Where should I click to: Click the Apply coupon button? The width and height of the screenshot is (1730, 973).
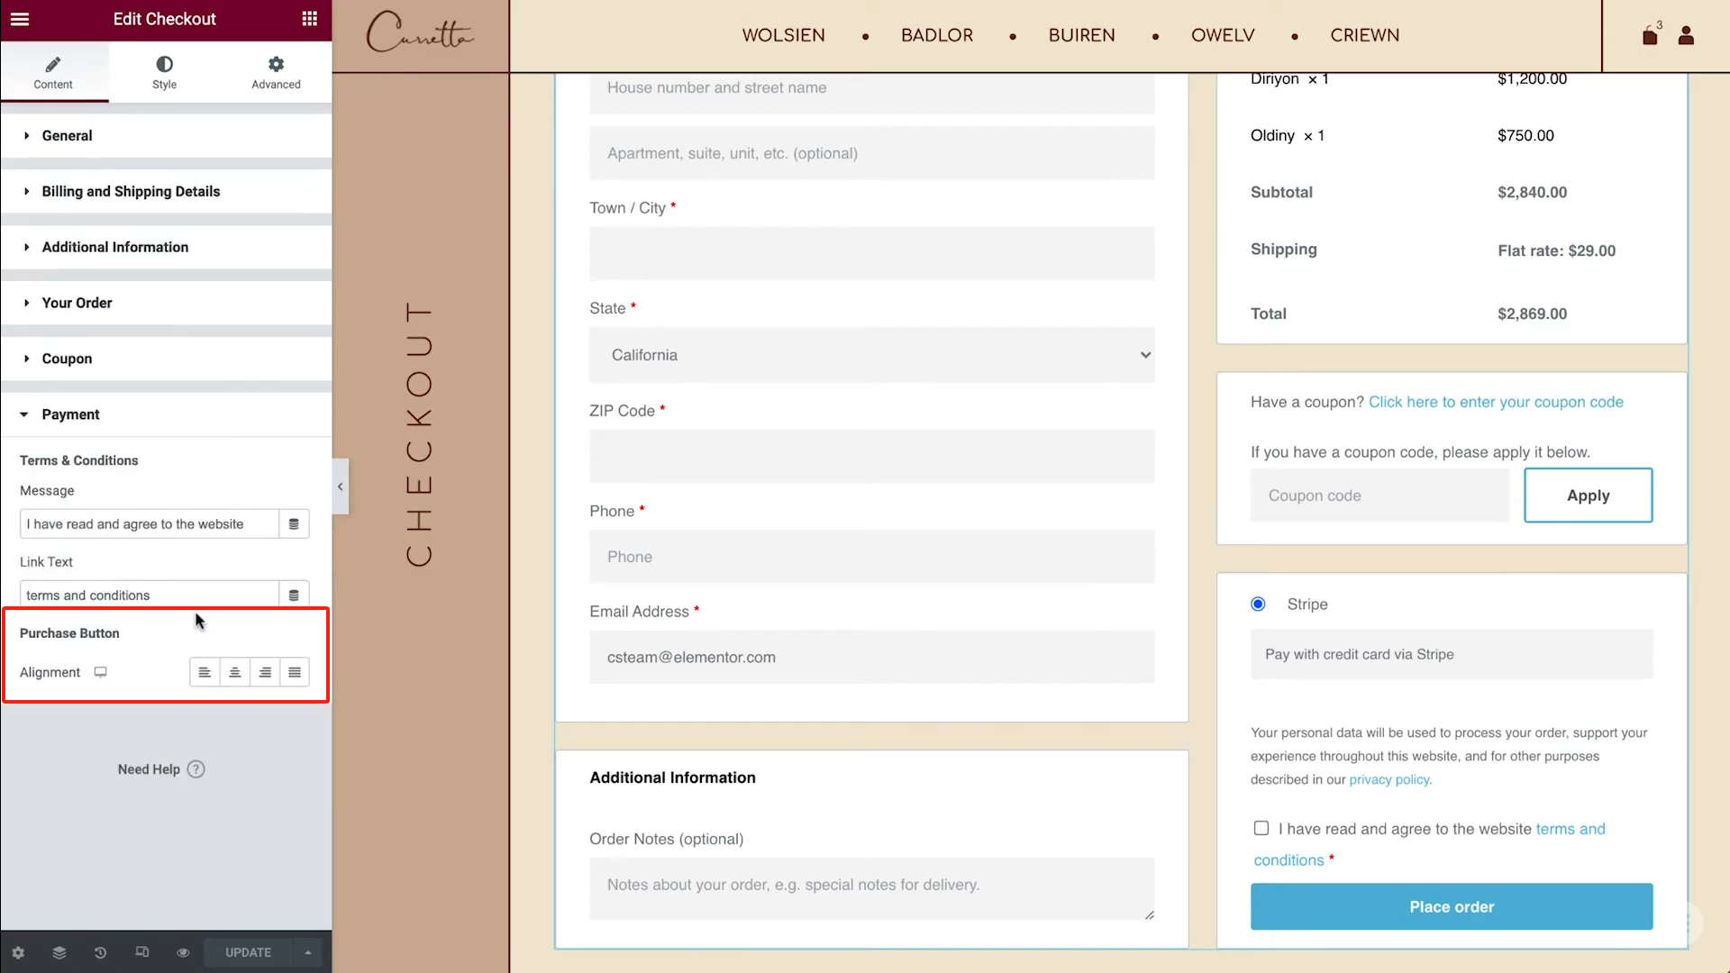point(1588,495)
